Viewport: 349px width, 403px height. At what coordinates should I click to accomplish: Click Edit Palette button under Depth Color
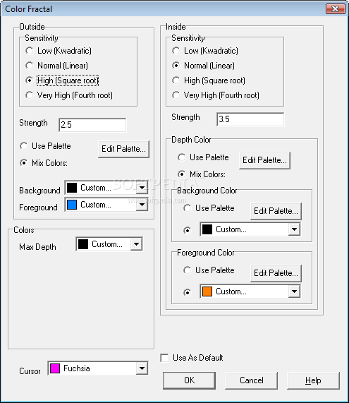click(x=264, y=160)
